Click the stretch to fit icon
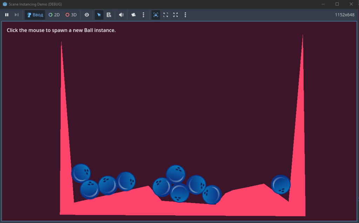Image resolution: width=359 pixels, height=223 pixels. pos(176,15)
